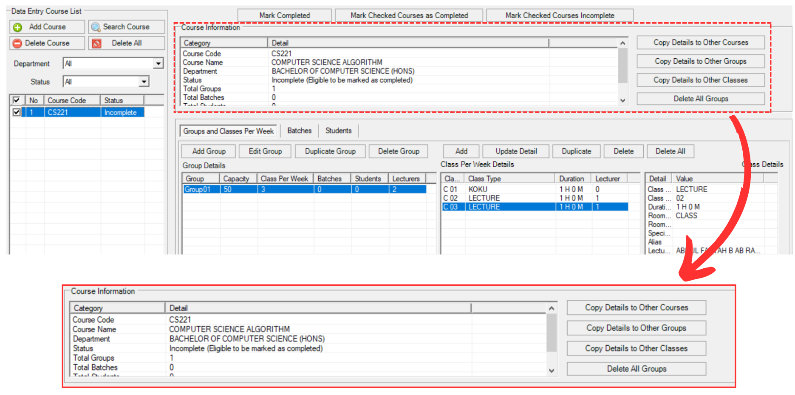This screenshot has width=795, height=395.
Task: Click the Search Course magnifier icon
Action: point(96,27)
